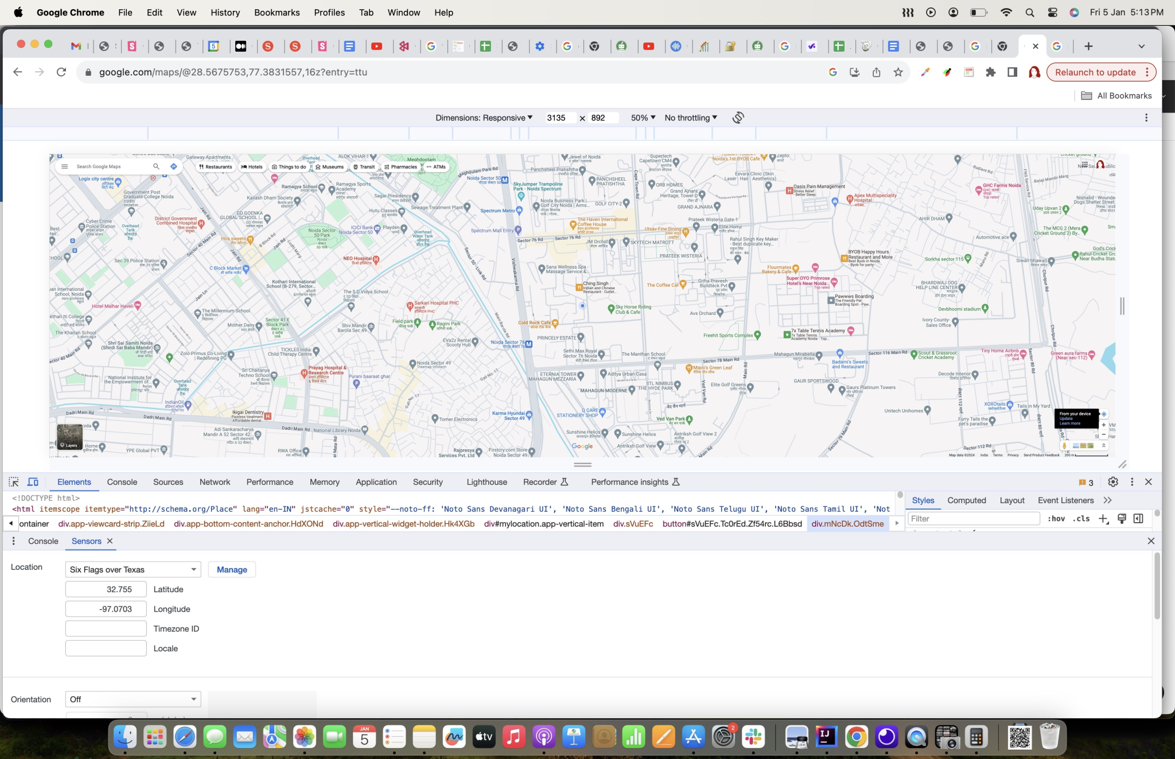Click the computed styles sidebar toggle icon

coord(1138,519)
